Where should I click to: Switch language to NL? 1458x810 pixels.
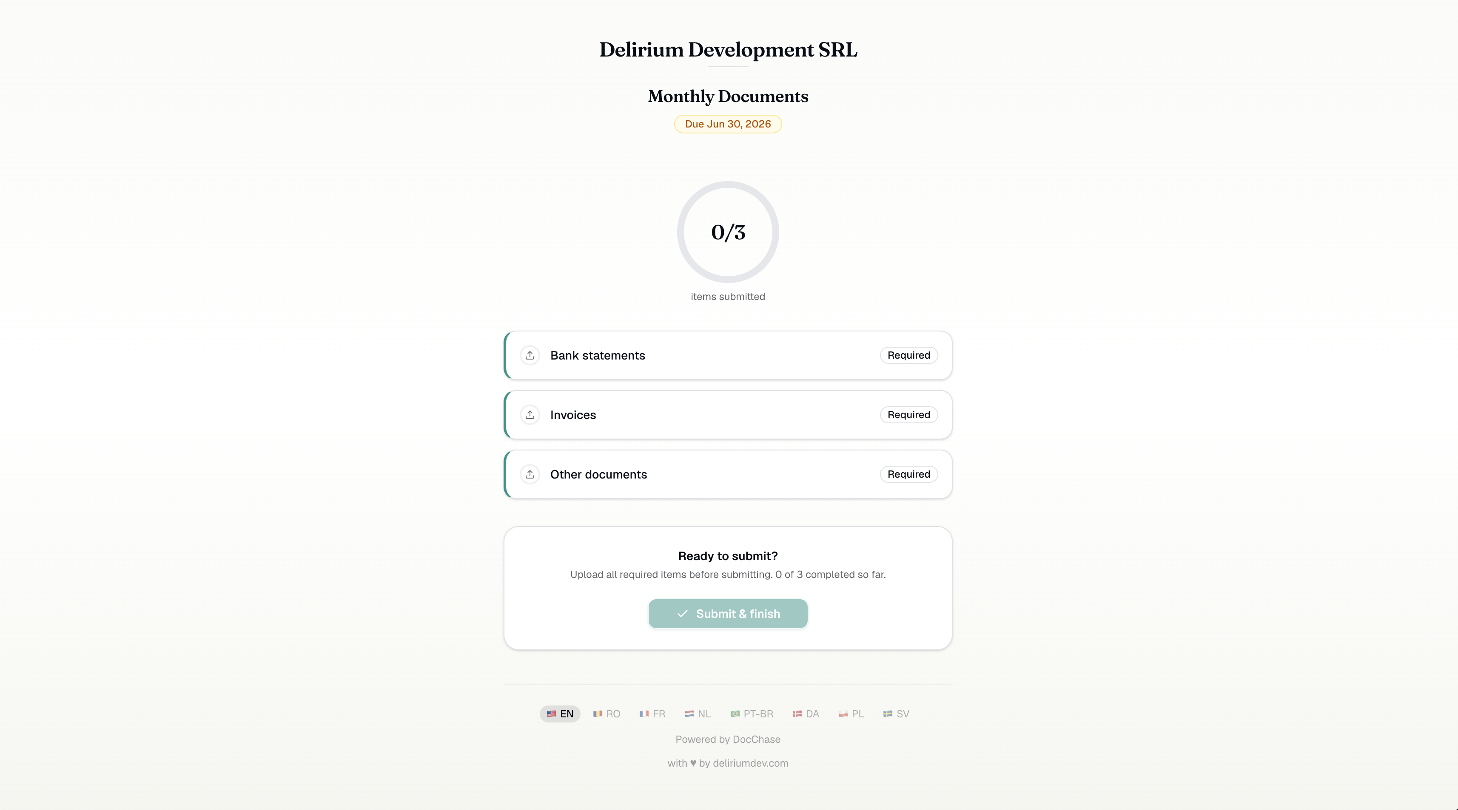point(697,714)
